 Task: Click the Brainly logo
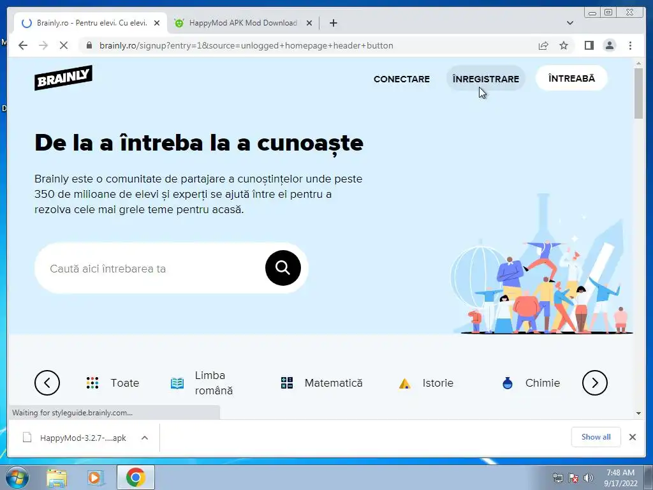pyautogui.click(x=63, y=77)
